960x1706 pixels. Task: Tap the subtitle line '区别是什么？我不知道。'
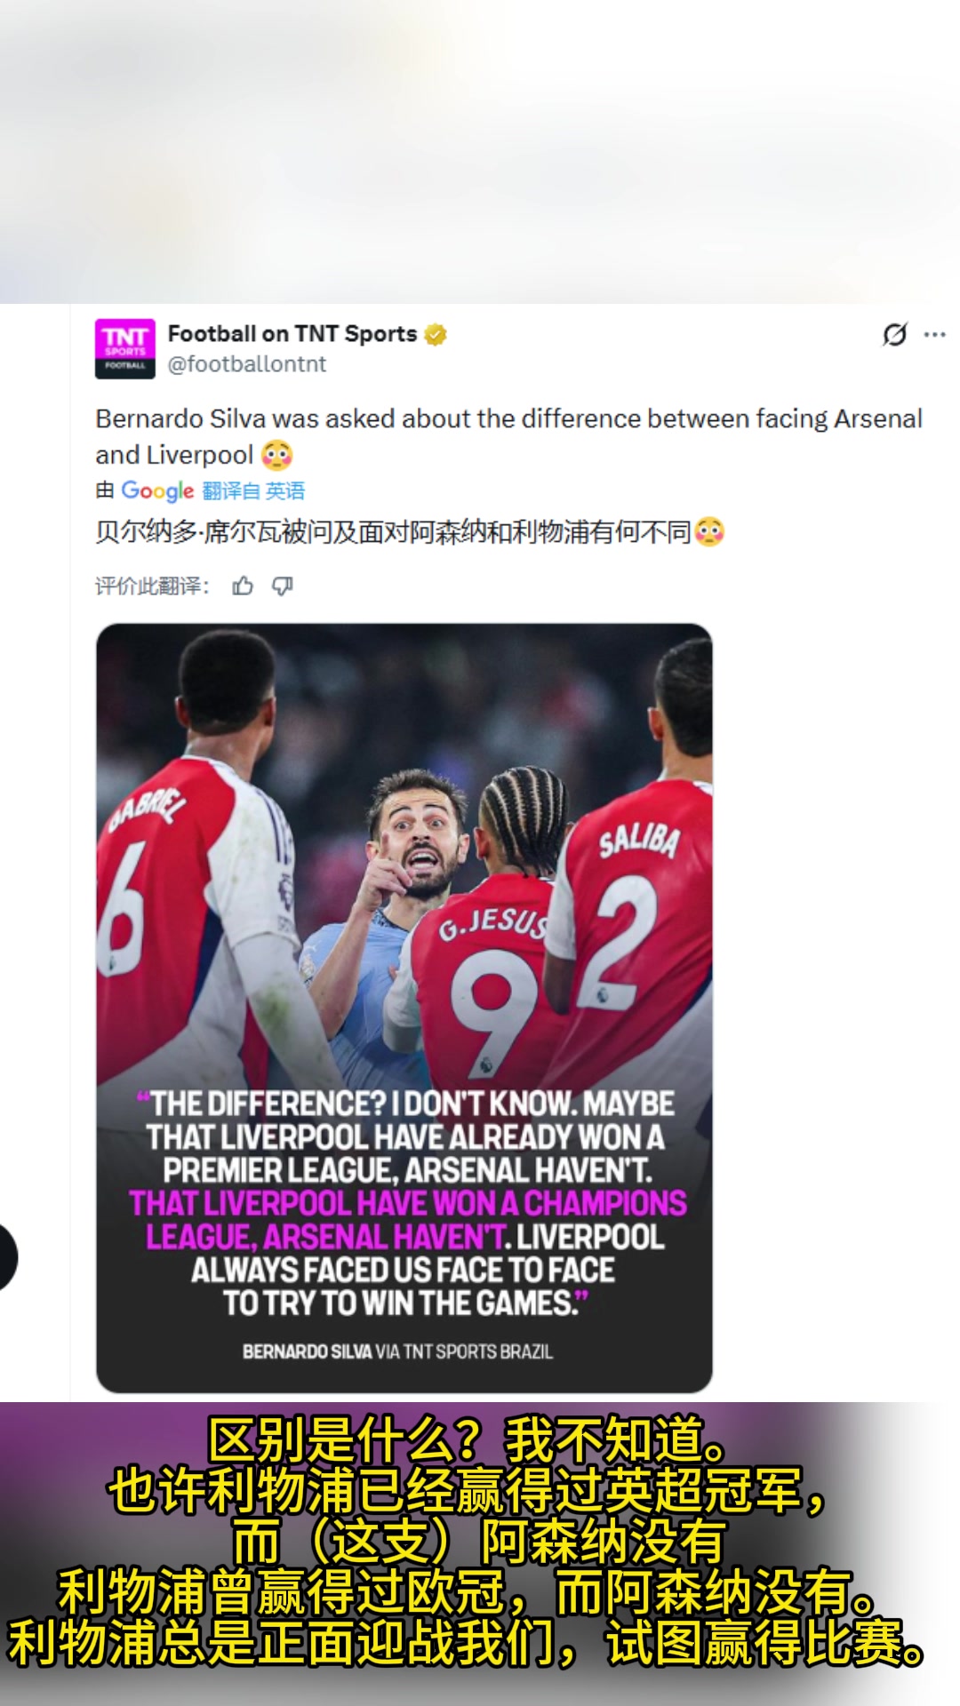pos(467,1440)
